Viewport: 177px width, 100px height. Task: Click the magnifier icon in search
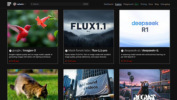coord(32,4)
